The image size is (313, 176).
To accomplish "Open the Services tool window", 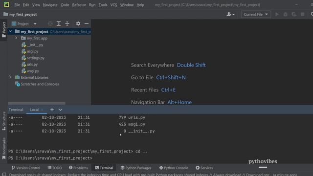I will point(204,168).
